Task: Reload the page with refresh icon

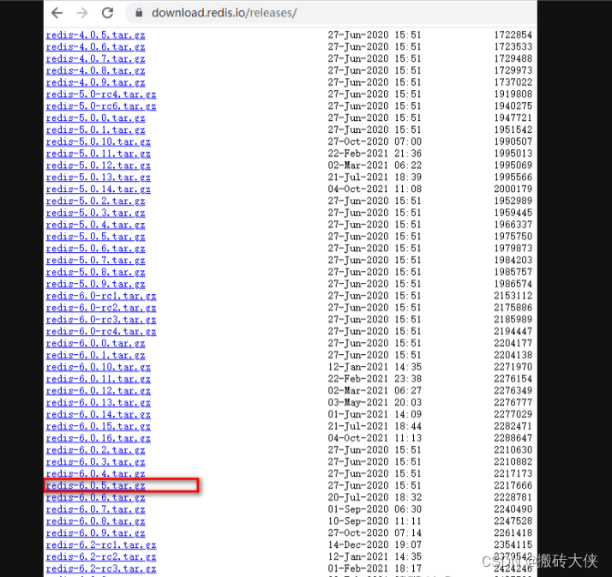Action: (108, 13)
